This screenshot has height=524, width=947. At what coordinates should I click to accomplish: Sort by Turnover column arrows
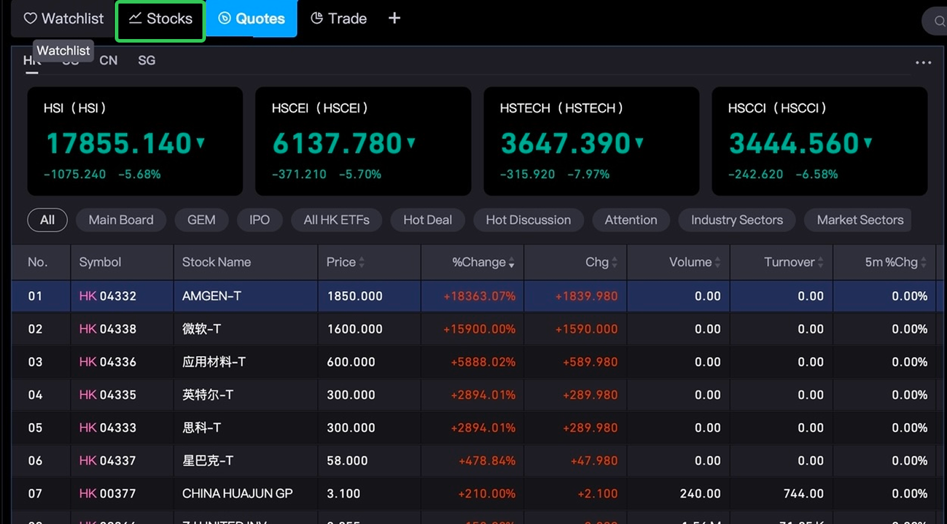820,262
